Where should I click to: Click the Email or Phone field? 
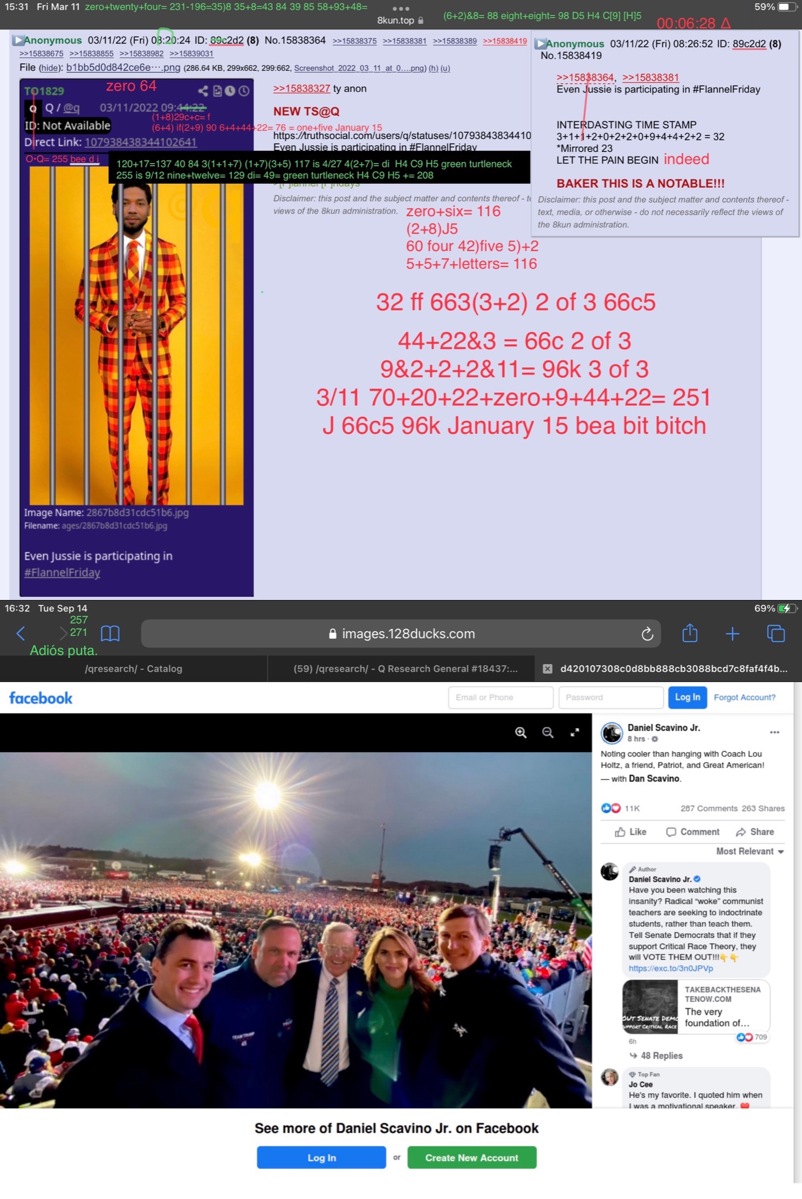coord(501,697)
